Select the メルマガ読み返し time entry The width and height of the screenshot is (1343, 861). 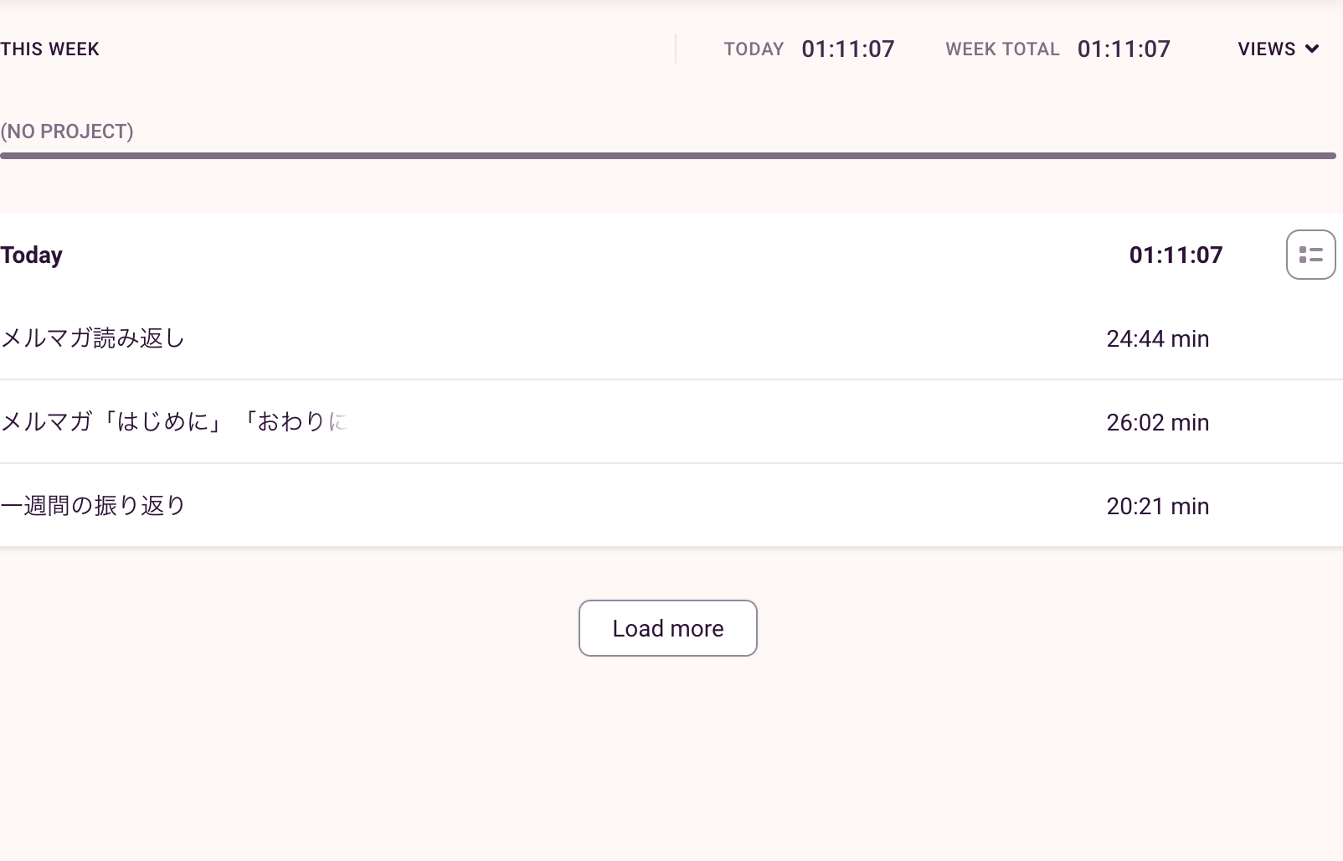tap(92, 338)
